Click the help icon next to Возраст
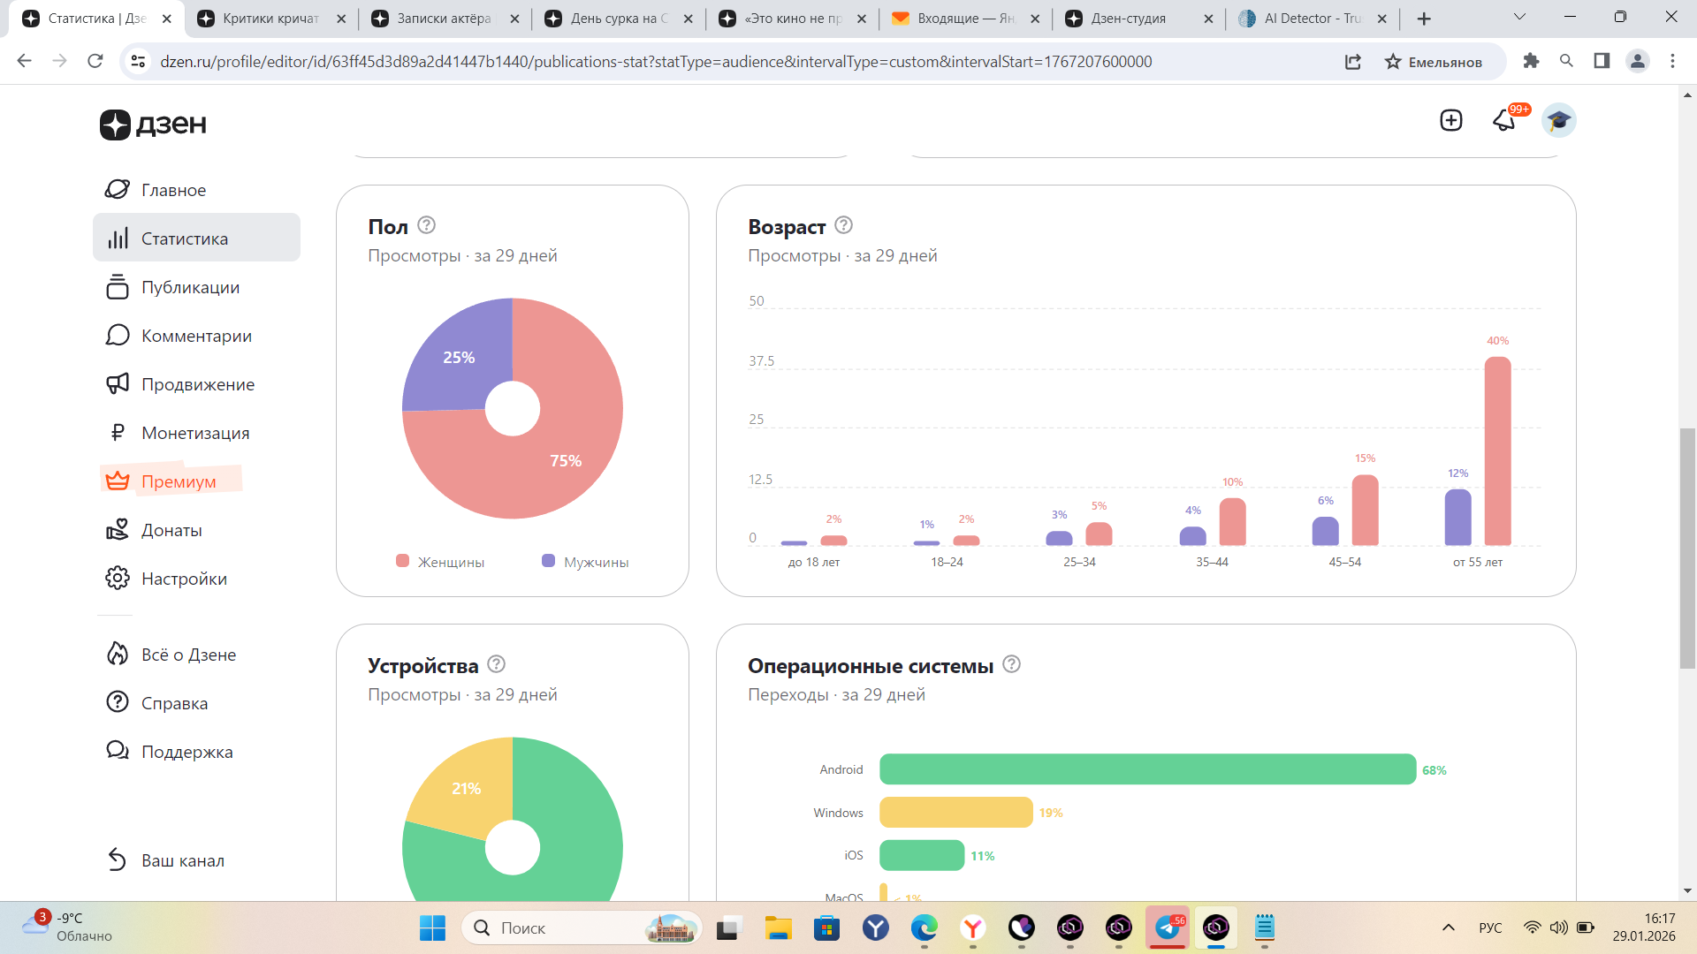The height and width of the screenshot is (954, 1697). click(843, 225)
